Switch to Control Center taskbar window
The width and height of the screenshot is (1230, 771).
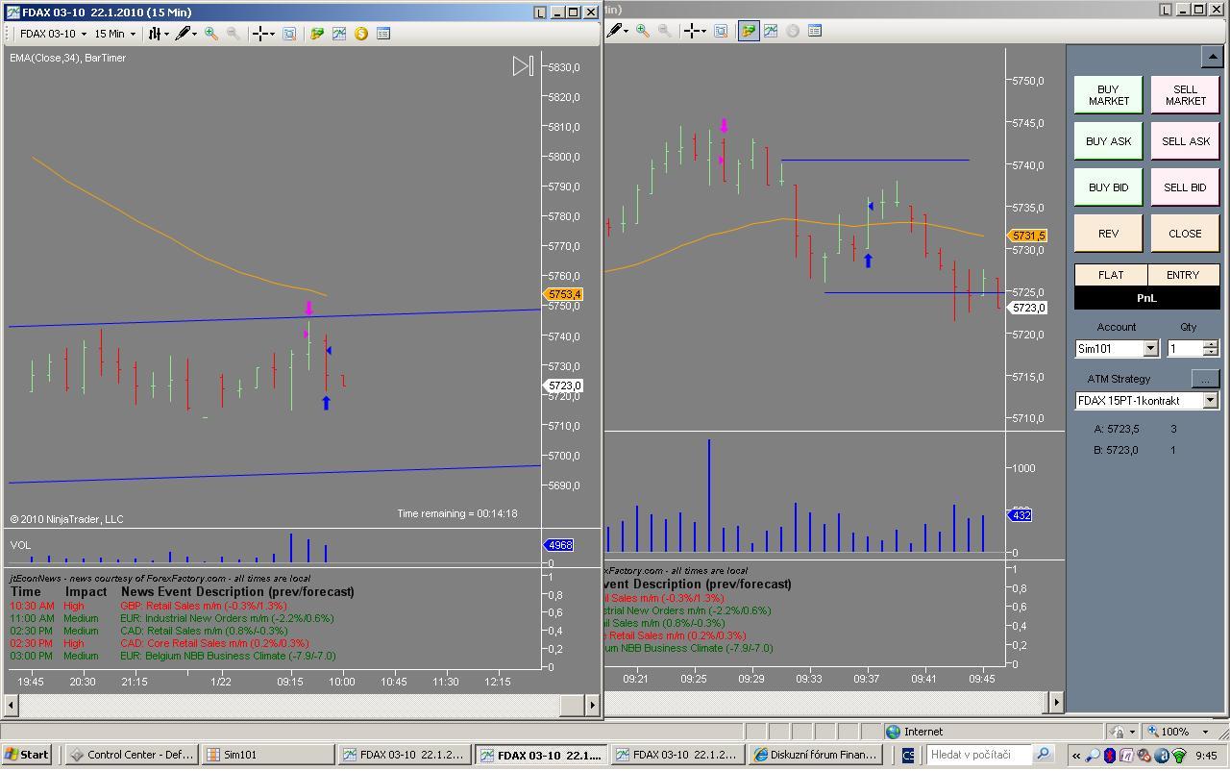click(x=133, y=755)
